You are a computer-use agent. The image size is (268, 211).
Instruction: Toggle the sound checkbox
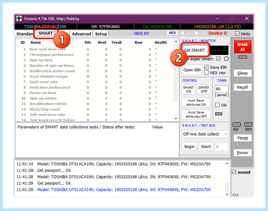[x=234, y=172]
